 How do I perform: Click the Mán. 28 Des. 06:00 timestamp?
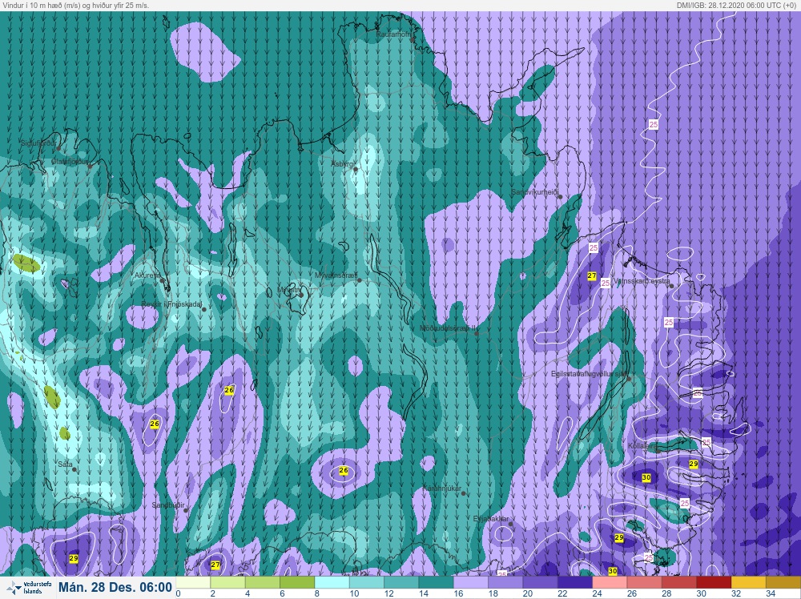[x=115, y=587]
